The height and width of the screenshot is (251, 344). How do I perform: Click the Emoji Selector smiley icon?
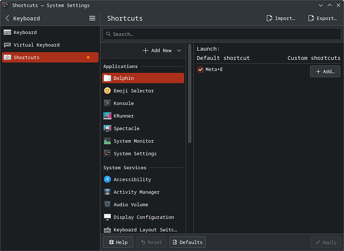(x=107, y=90)
